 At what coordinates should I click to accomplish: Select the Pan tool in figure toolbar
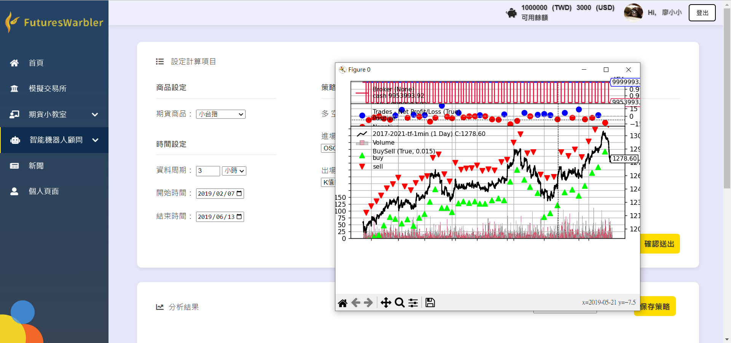click(x=386, y=303)
